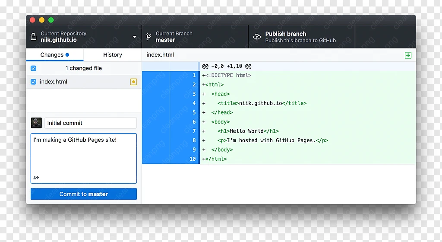442x242 pixels.
Task: Click the branch icon beside Current Branch
Action: [148, 37]
